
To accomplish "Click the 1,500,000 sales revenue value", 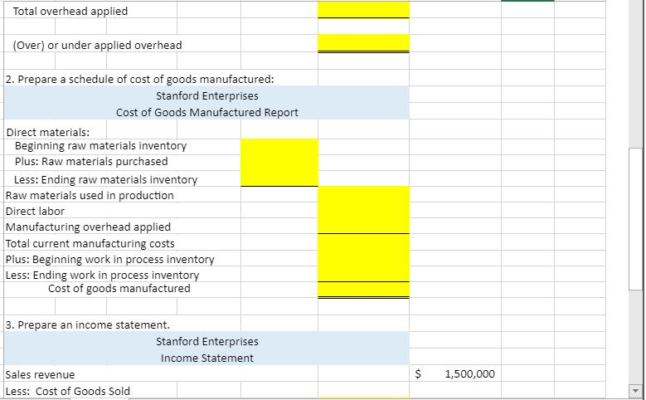I will (469, 374).
